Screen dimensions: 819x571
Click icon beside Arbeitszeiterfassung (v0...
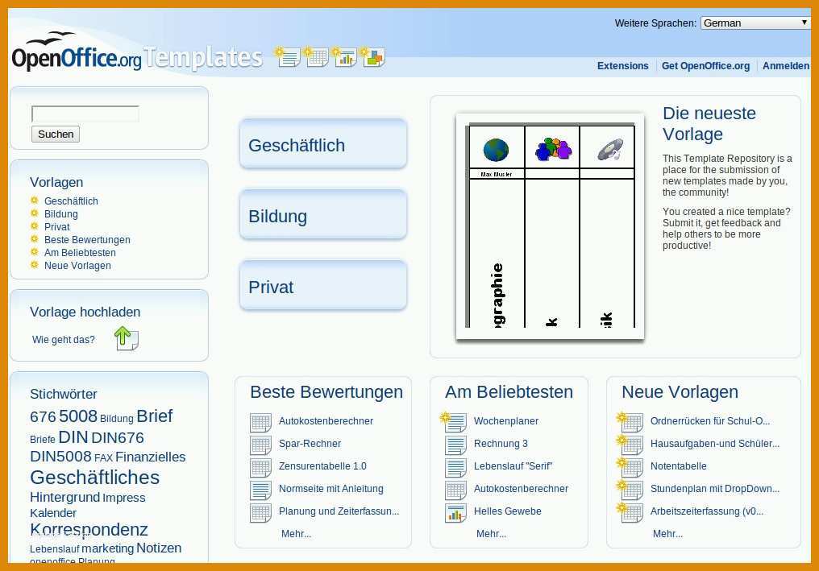(630, 512)
